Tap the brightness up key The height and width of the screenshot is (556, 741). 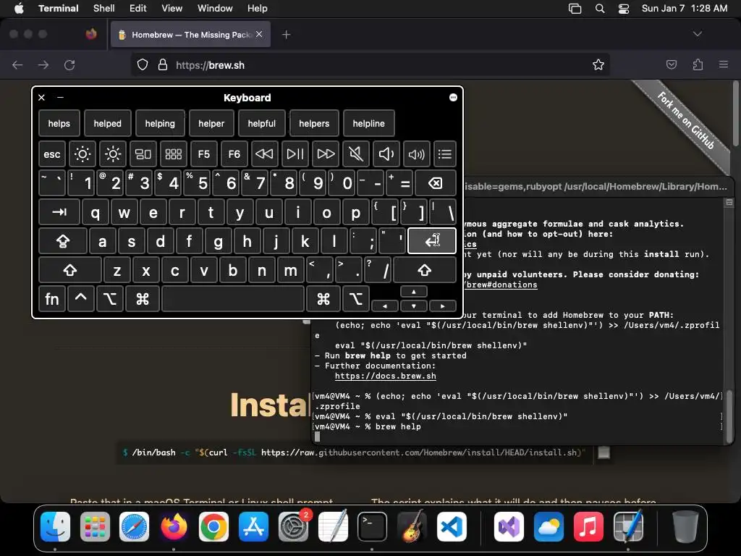coord(112,153)
